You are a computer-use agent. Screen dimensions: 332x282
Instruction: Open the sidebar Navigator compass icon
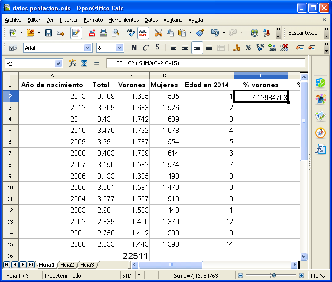[321, 133]
